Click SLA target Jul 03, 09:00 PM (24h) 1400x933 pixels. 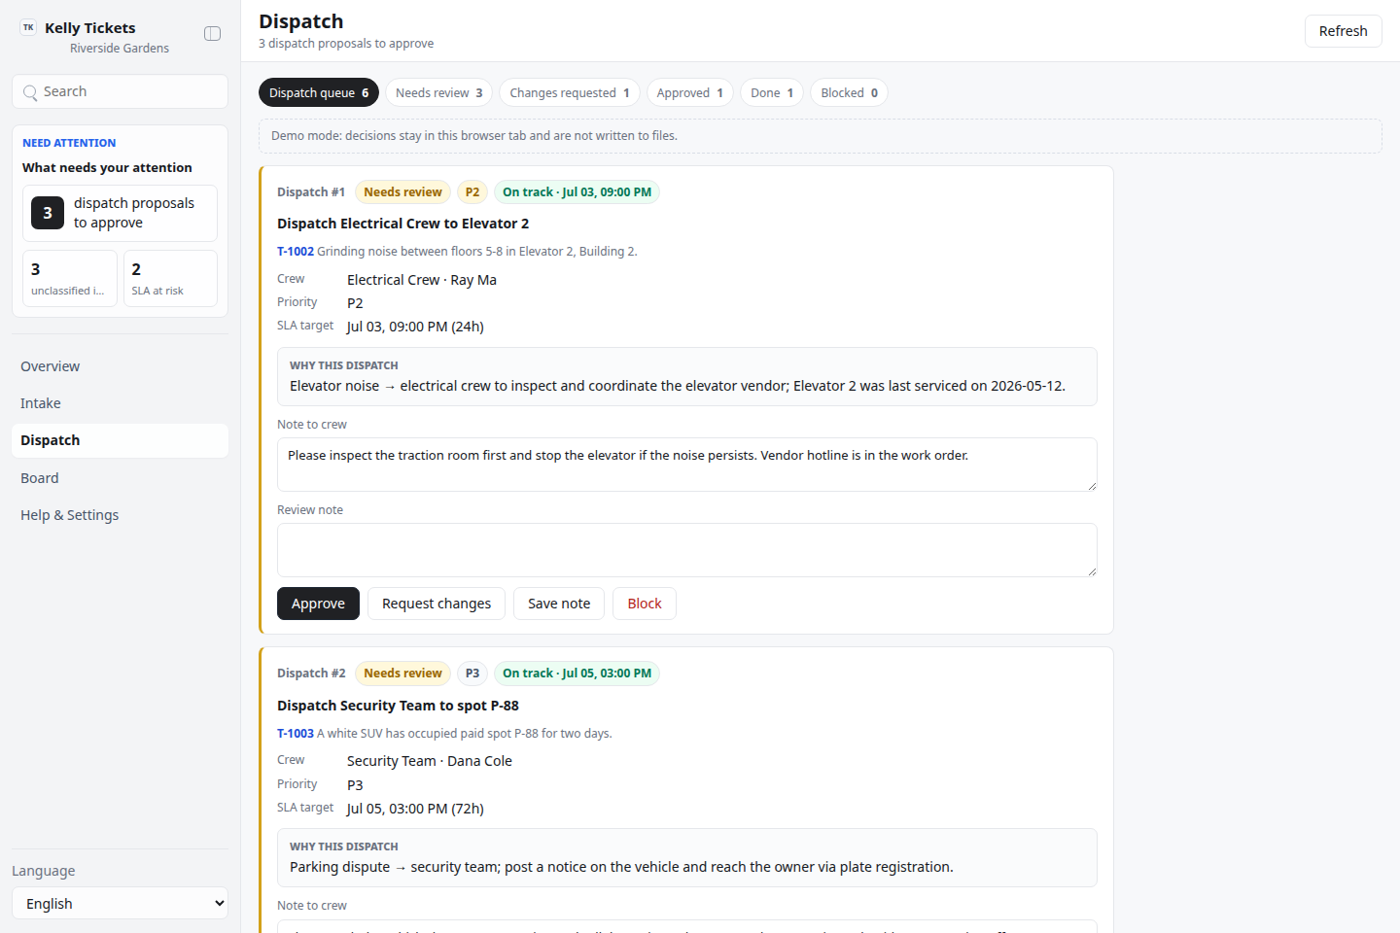click(415, 327)
